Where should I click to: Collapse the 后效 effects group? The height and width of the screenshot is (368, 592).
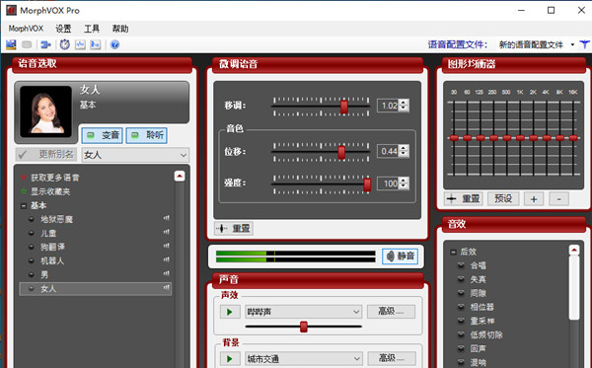tap(453, 252)
